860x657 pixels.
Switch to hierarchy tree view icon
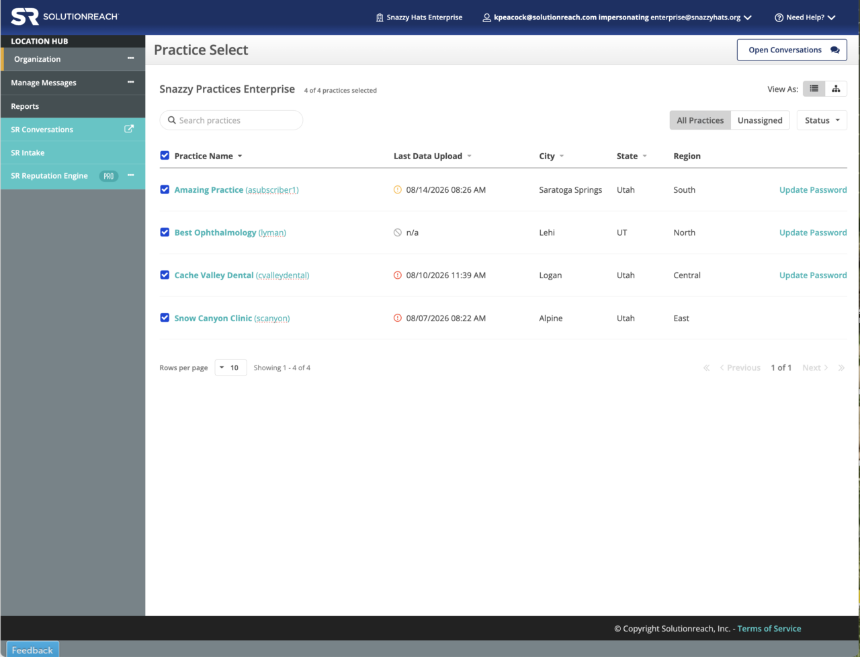(836, 89)
